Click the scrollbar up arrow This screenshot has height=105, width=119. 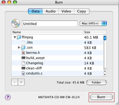pyautogui.click(x=105, y=71)
